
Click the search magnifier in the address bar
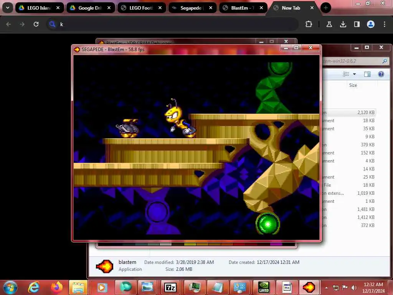[x=52, y=24]
